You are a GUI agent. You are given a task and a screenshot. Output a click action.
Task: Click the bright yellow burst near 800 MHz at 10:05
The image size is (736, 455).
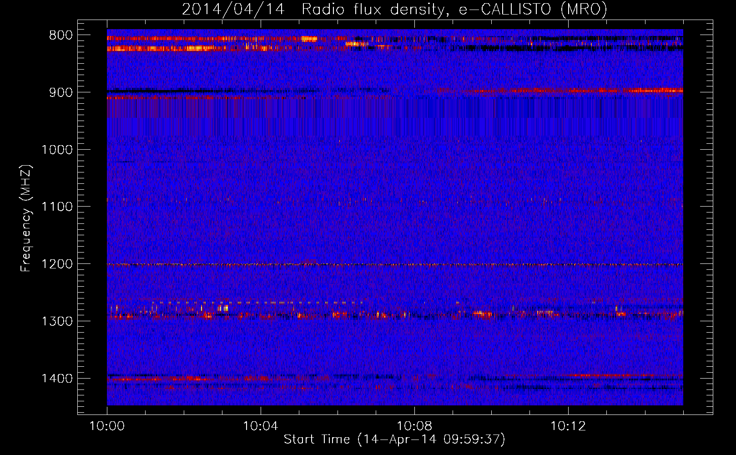(309, 39)
